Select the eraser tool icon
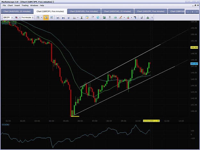This screenshot has height=150, width=200. [141, 18]
